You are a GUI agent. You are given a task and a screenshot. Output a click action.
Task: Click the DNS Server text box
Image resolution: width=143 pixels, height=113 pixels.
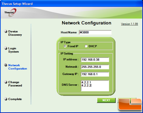pos(95,86)
